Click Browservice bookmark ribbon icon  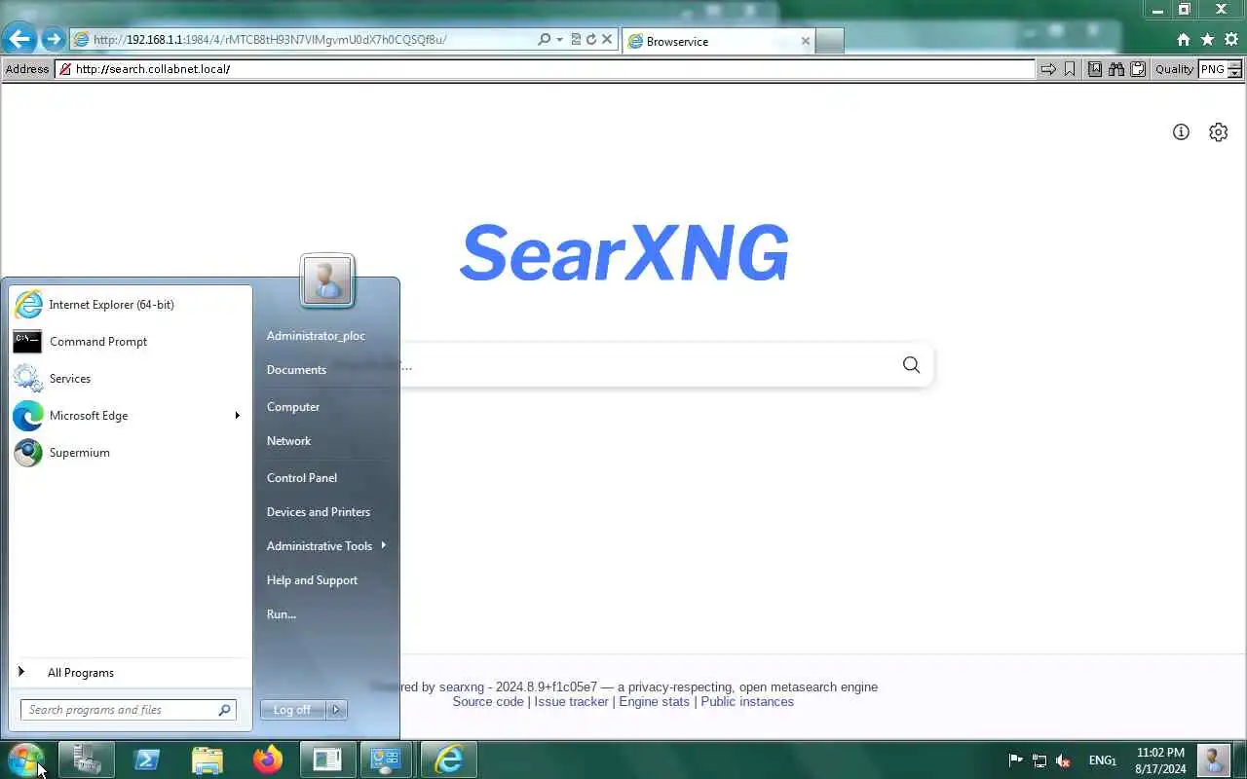1070,69
